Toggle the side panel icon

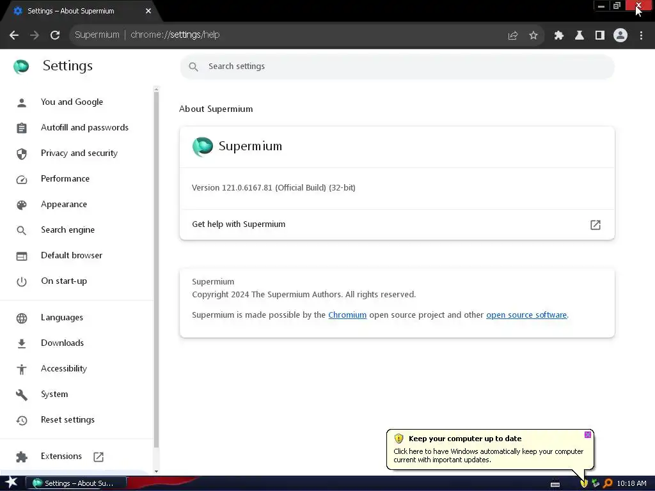click(x=600, y=36)
